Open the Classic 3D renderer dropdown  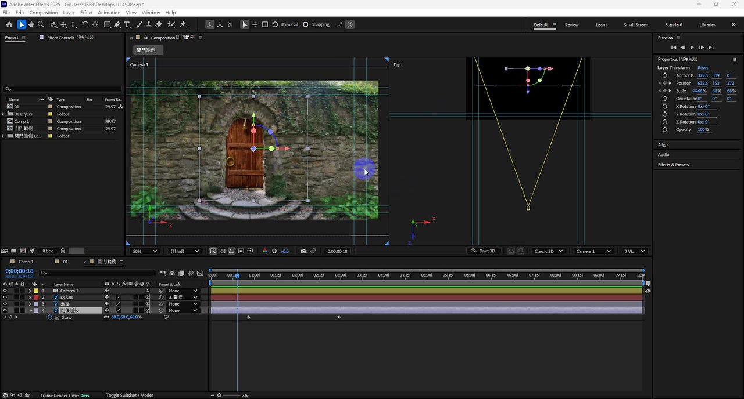point(548,251)
